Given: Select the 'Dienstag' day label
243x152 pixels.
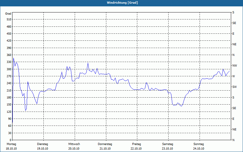Looking at the screenshot, I should [43, 144].
